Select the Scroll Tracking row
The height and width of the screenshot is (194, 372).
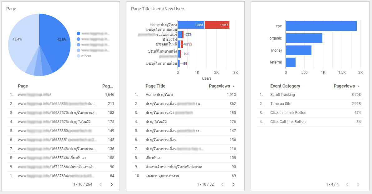(310, 95)
